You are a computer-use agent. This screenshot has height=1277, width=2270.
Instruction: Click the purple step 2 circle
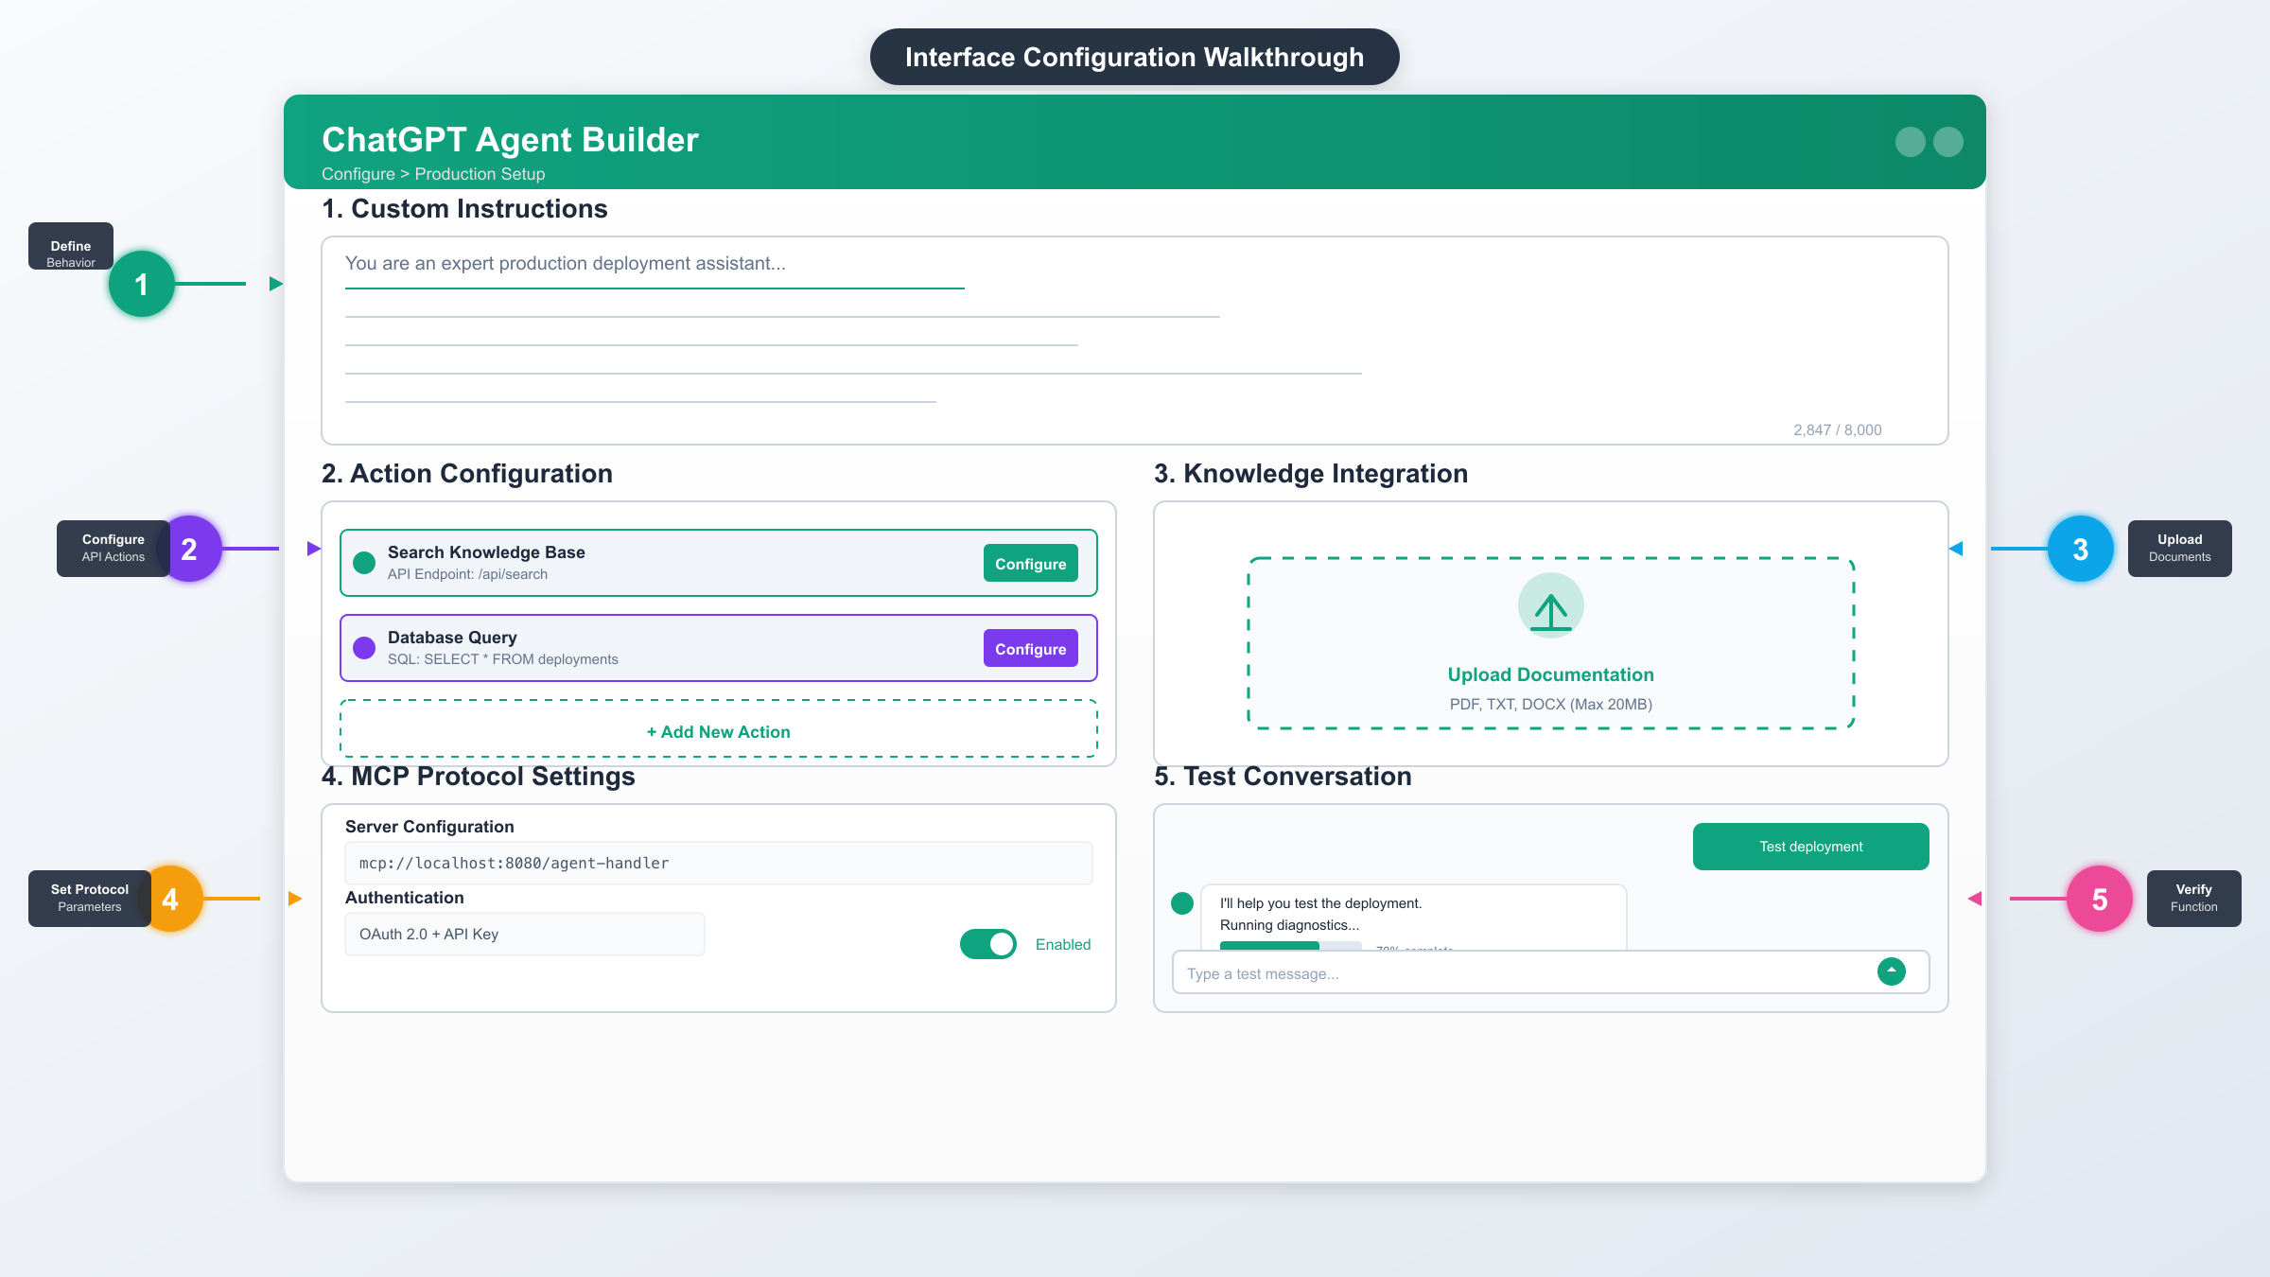click(191, 549)
